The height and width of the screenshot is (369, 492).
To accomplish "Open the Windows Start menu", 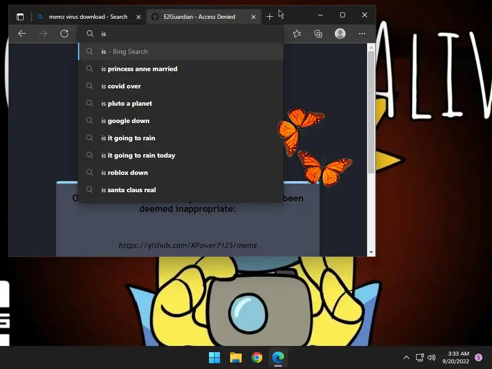I will tap(215, 357).
